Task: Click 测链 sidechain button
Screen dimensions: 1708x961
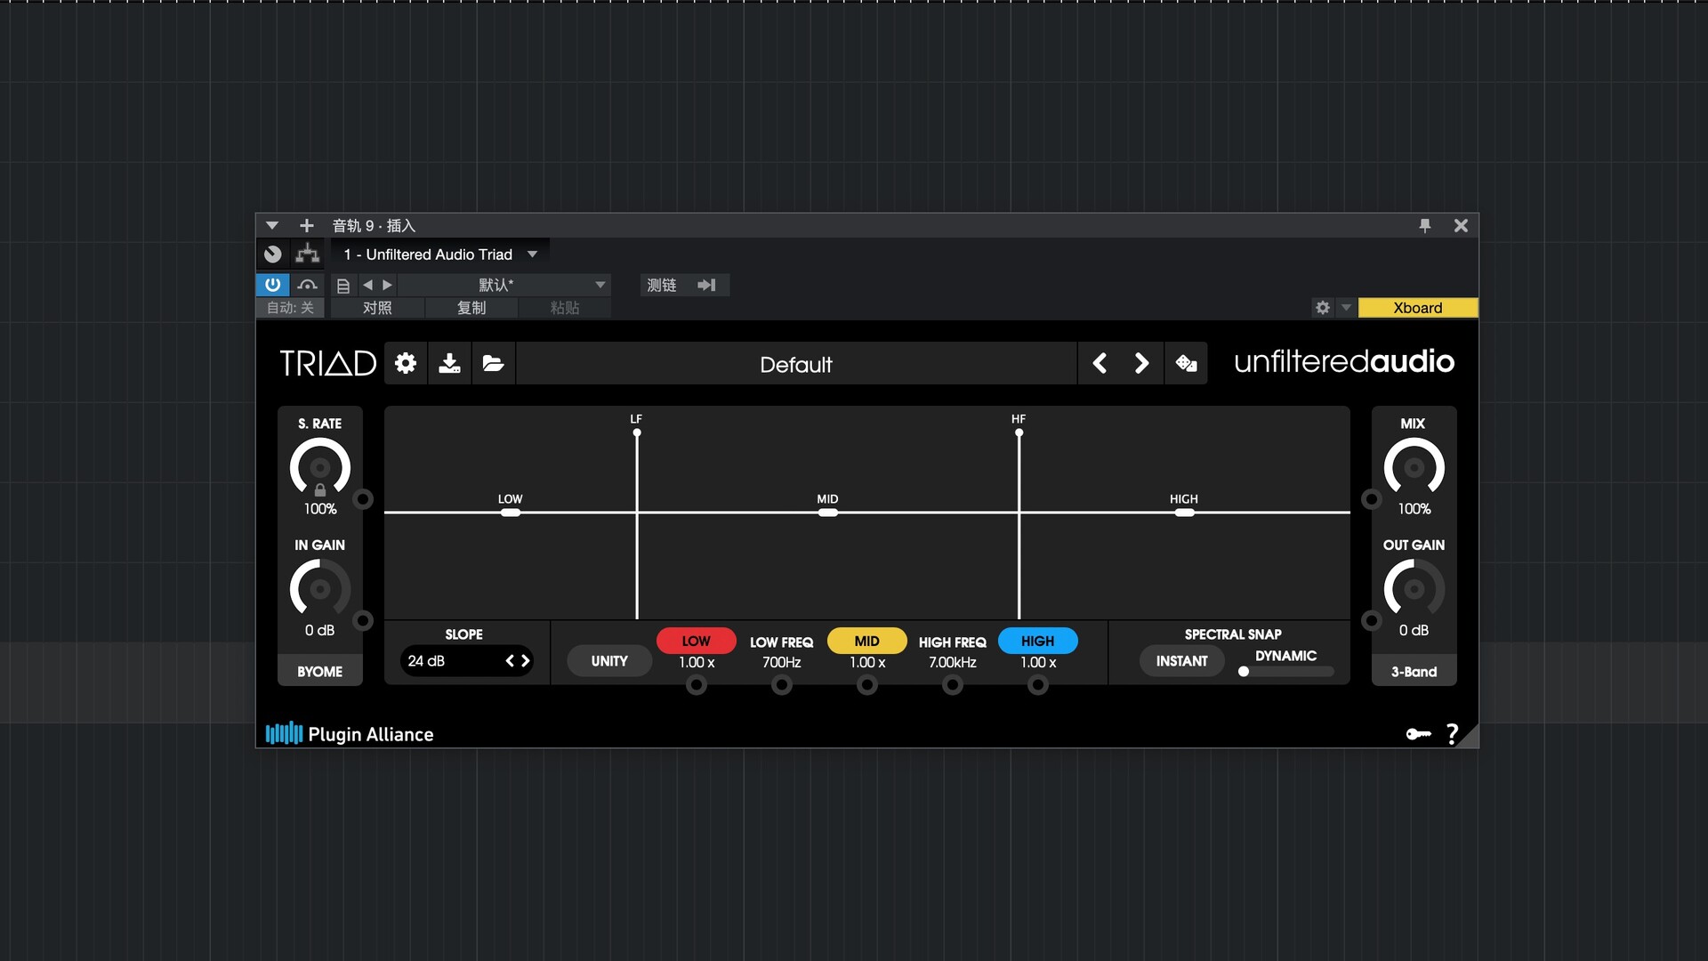Action: point(662,286)
